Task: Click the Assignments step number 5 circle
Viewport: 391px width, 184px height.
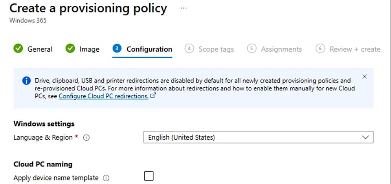Action: point(251,49)
